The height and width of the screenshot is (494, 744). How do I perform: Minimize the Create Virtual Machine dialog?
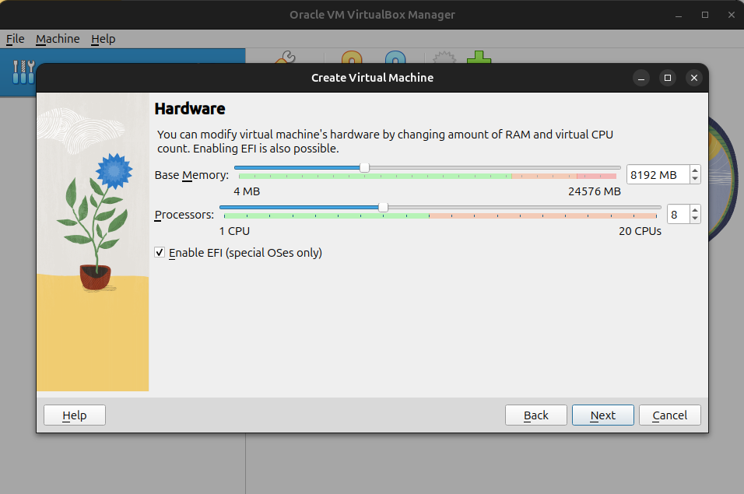(x=641, y=78)
